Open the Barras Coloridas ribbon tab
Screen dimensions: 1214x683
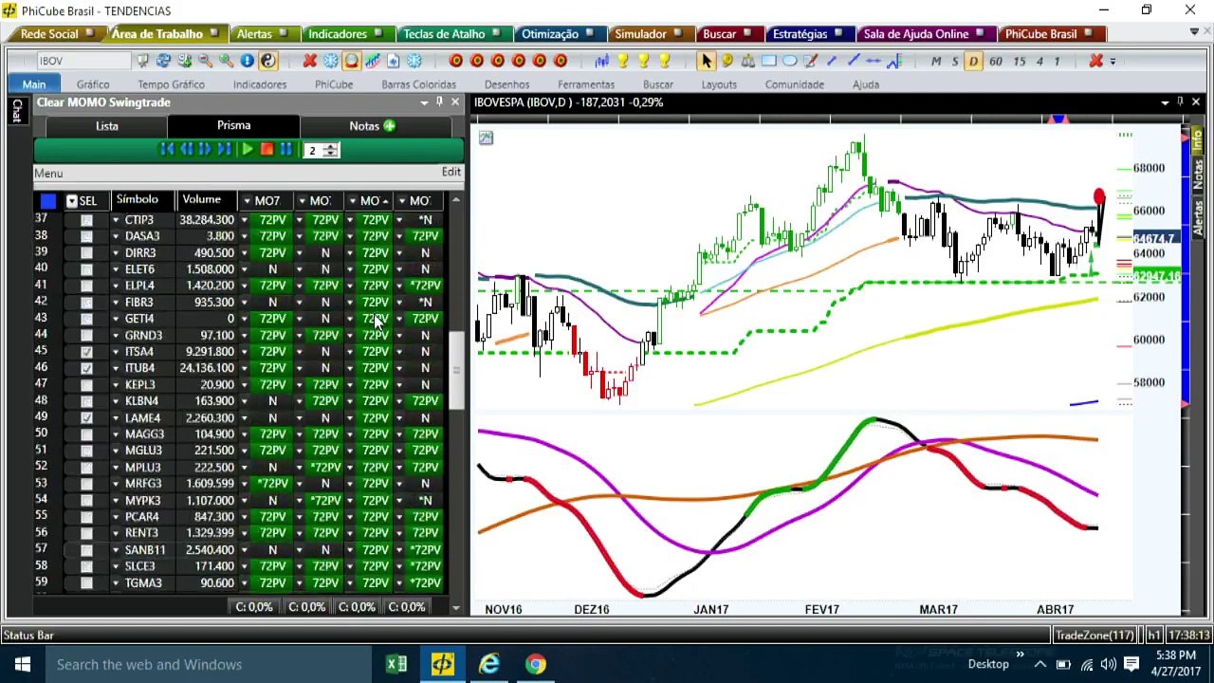point(418,84)
